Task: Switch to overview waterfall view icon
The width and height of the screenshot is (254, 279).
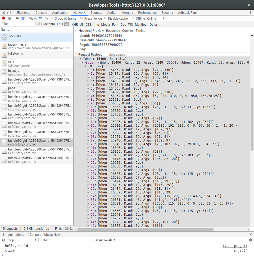Action: 46,18
